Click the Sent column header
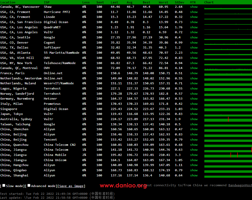Screen dimensions: 252x200 (x=100, y=2)
